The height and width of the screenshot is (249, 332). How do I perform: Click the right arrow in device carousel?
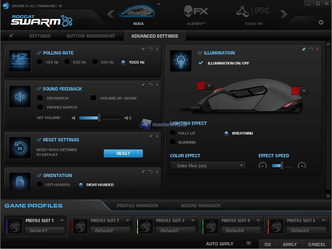(284, 14)
